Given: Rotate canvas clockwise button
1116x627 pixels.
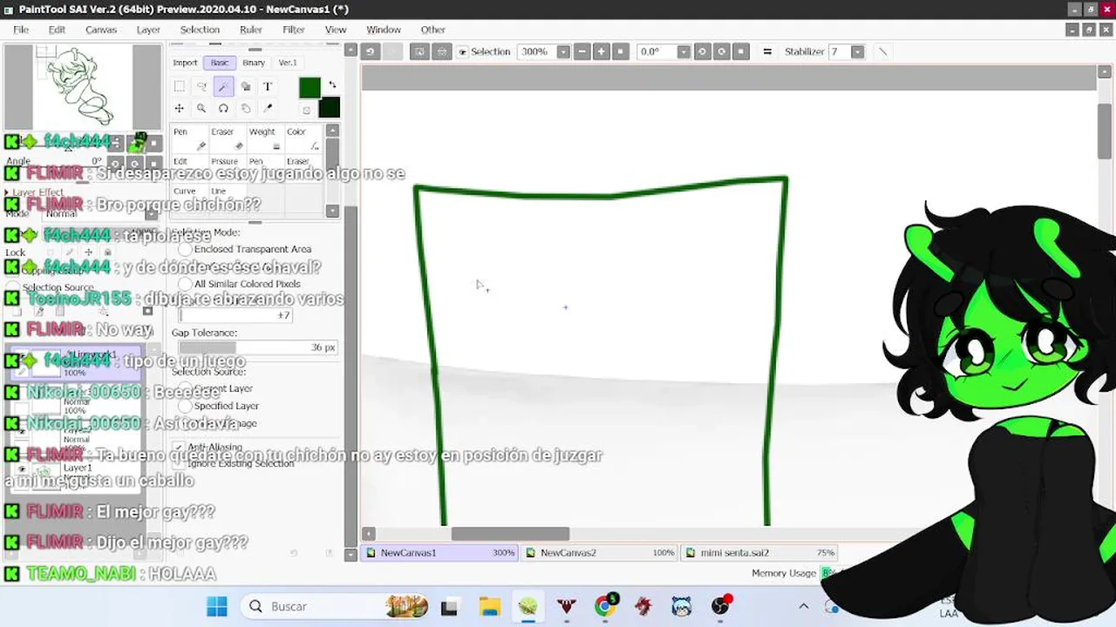Looking at the screenshot, I should [721, 51].
